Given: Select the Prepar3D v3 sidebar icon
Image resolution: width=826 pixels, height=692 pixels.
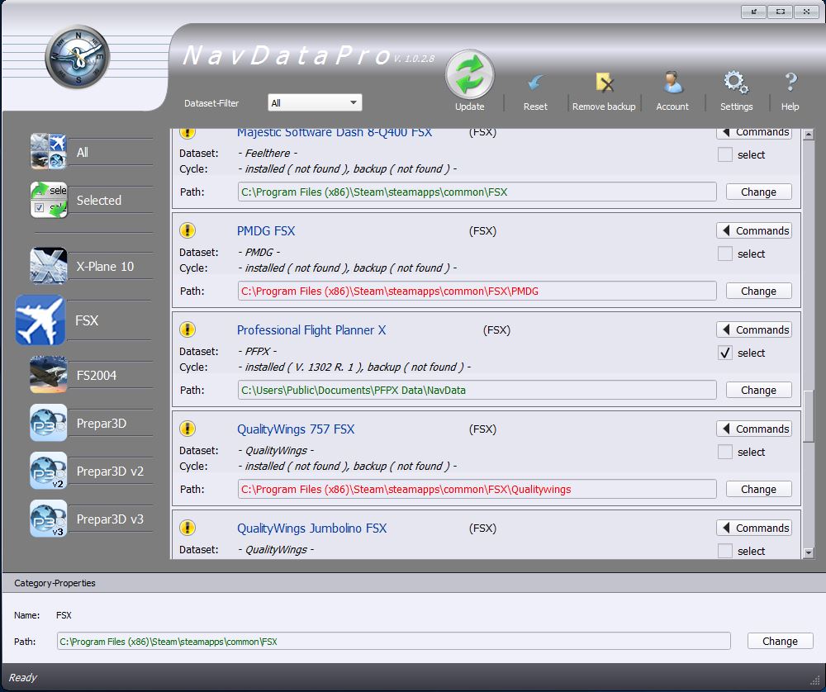Looking at the screenshot, I should point(49,519).
